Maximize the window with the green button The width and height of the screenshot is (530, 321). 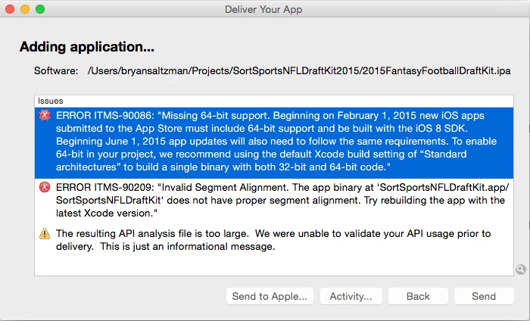point(40,9)
